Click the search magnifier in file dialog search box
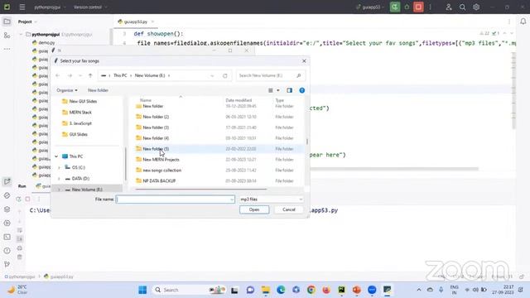530x298 pixels. pos(298,75)
